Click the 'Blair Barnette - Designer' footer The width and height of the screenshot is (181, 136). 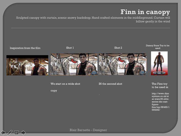click(x=88, y=130)
